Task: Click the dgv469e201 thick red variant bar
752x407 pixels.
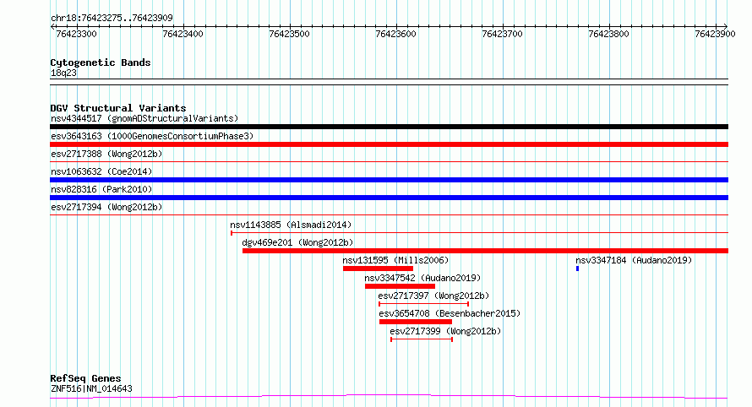Action: [x=485, y=251]
